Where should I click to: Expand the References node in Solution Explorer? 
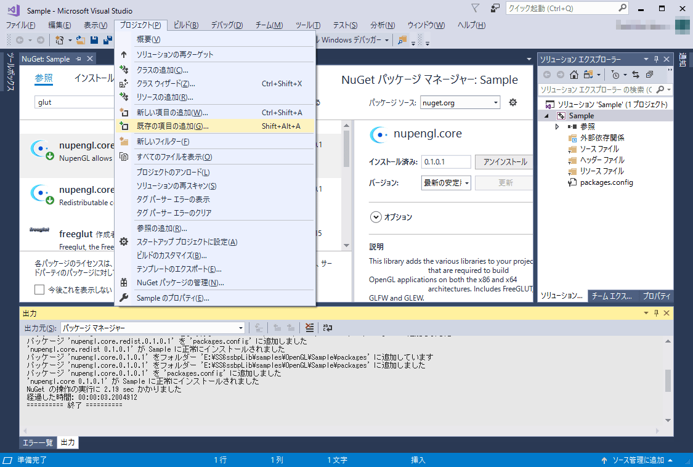pos(557,127)
